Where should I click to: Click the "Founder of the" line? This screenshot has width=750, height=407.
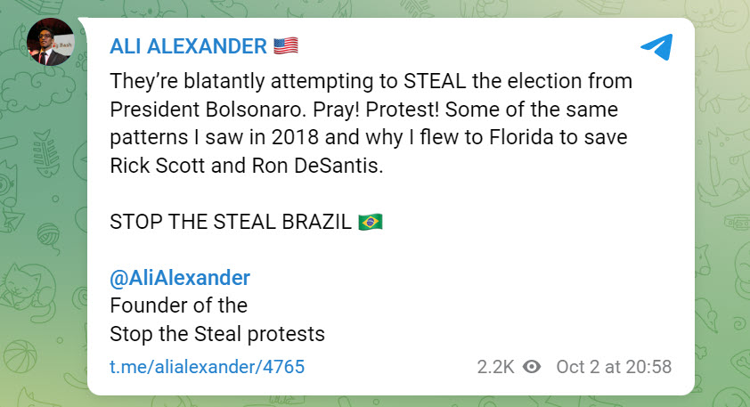pos(178,305)
